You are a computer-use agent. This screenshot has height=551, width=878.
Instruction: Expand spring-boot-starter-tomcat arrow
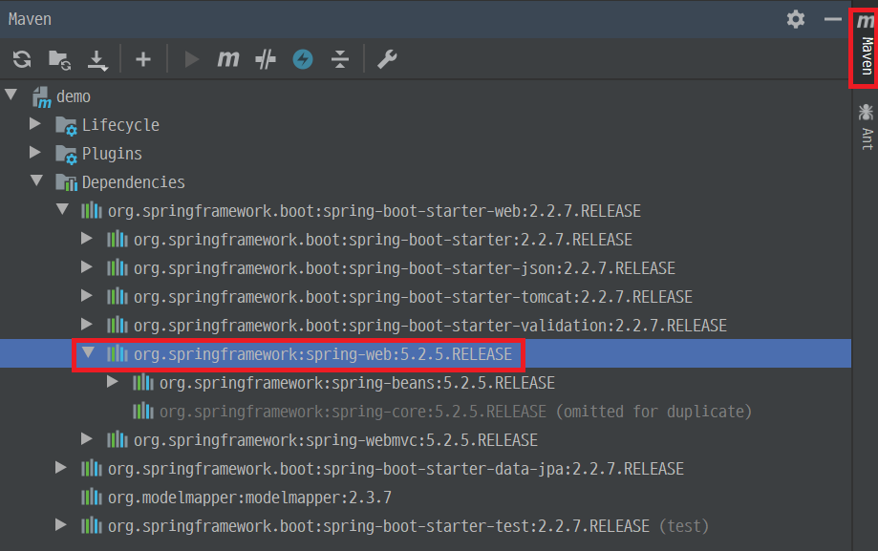(87, 296)
